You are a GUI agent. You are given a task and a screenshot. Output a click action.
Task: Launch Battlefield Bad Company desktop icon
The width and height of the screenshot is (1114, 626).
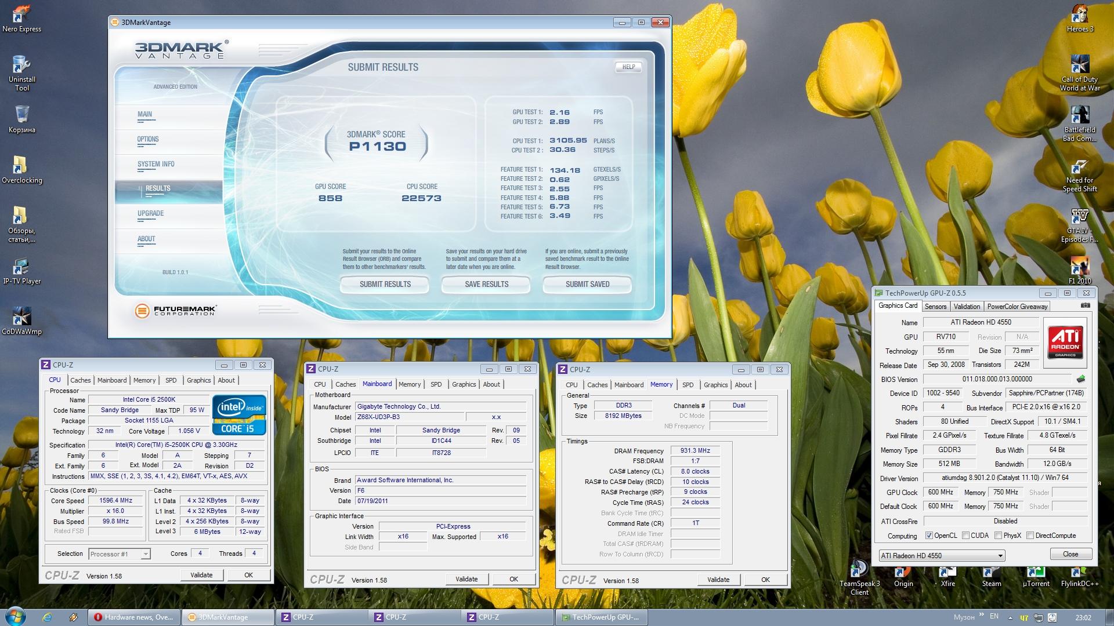pos(1080,123)
